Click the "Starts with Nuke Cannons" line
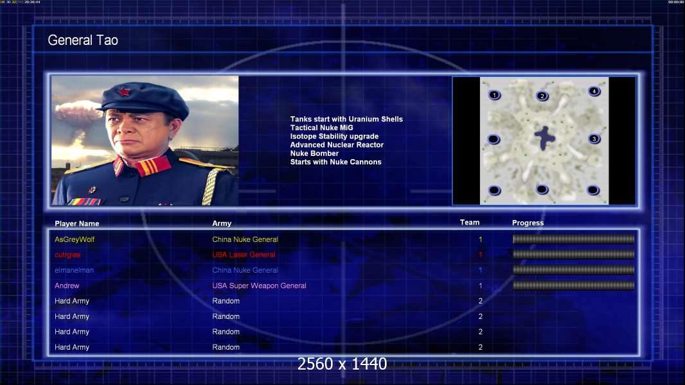Image resolution: width=685 pixels, height=385 pixels. coord(335,162)
